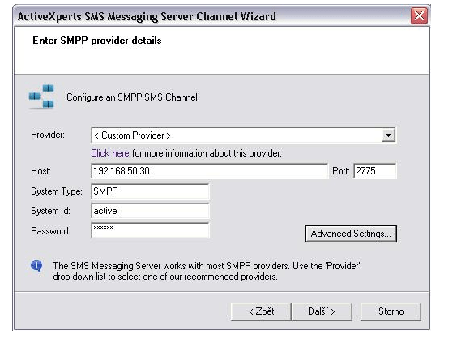This screenshot has width=457, height=339.
Task: Close the Channel Wizard window
Action: pyautogui.click(x=419, y=15)
